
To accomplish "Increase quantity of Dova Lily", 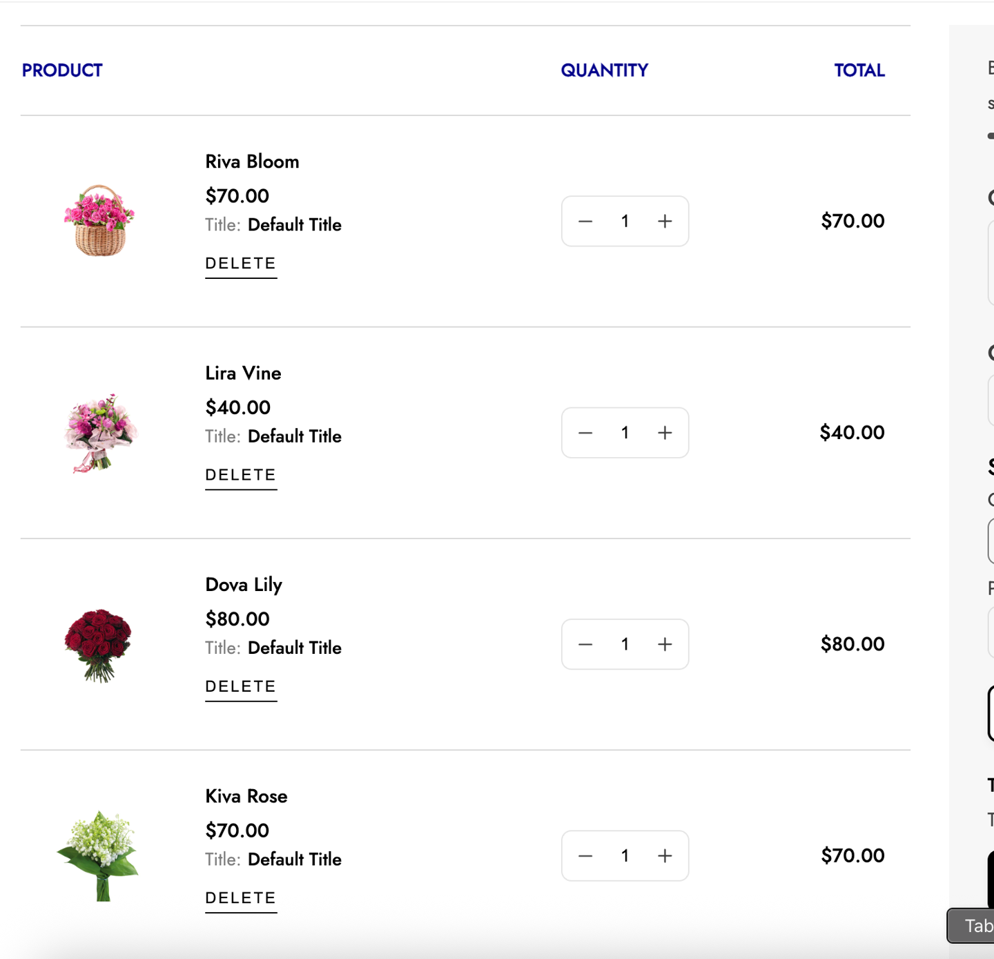I will (664, 644).
